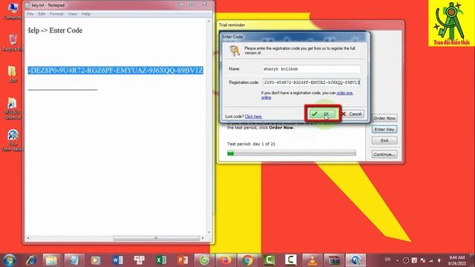The width and height of the screenshot is (475, 267).
Task: Click the Enter Code dialog title bar
Action: click(x=295, y=36)
